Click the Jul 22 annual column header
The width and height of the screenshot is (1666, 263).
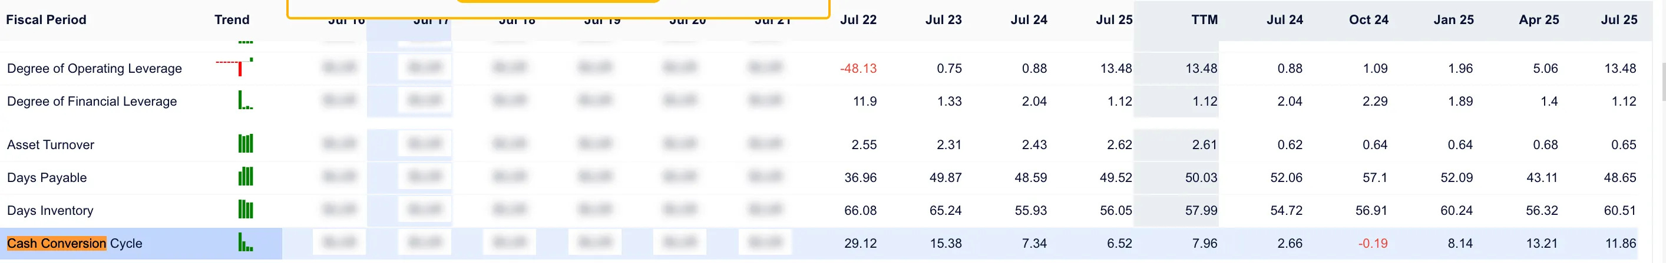click(x=858, y=20)
